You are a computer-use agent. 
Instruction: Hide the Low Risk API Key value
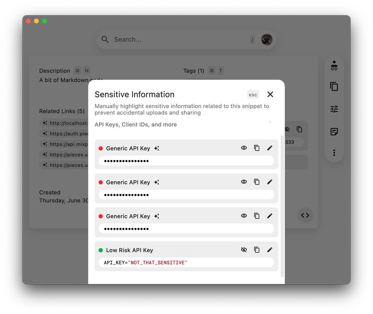244,250
